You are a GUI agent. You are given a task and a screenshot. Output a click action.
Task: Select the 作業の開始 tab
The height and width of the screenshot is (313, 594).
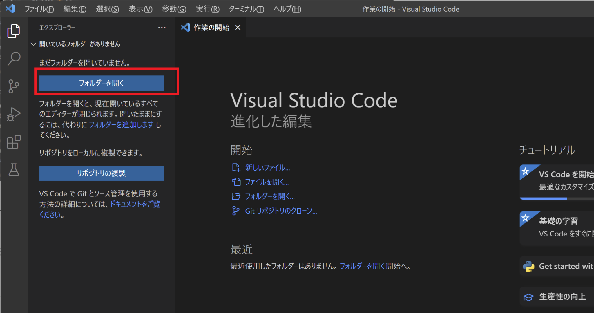coord(212,27)
